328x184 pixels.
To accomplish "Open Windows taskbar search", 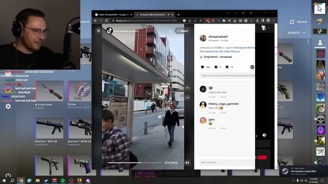I will click(x=12, y=180).
